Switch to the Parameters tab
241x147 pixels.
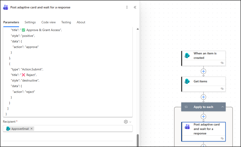click(11, 22)
